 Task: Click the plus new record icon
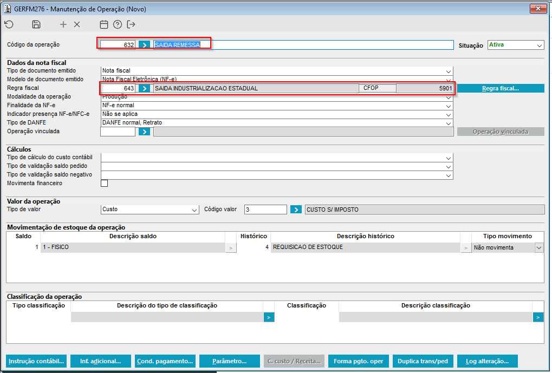[63, 24]
